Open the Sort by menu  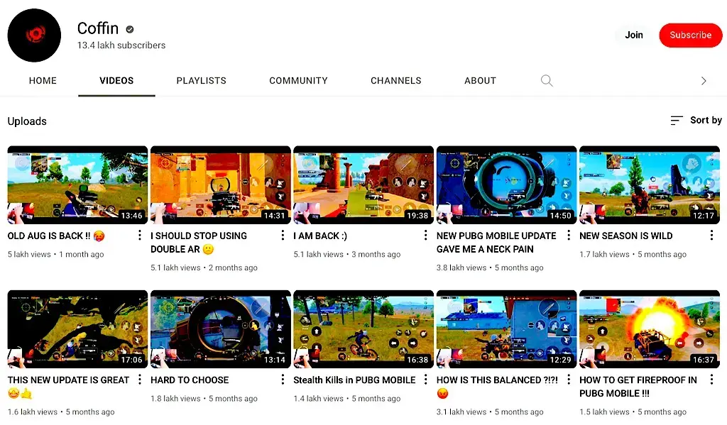tap(696, 121)
